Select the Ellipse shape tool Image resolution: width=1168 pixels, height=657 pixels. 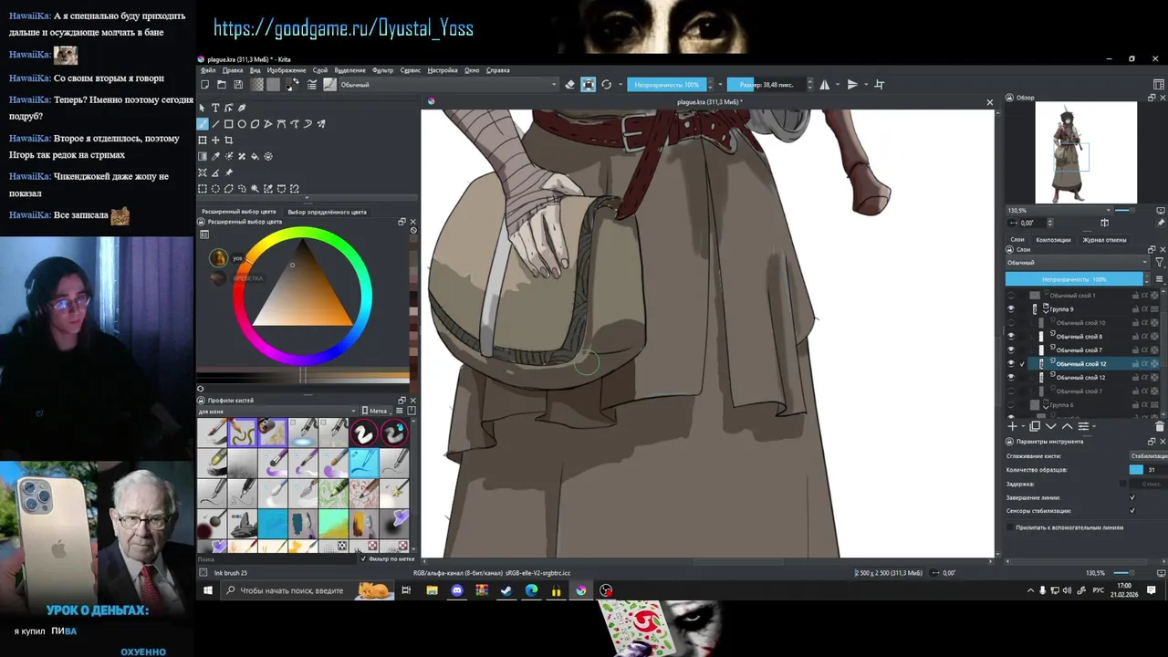tap(242, 124)
